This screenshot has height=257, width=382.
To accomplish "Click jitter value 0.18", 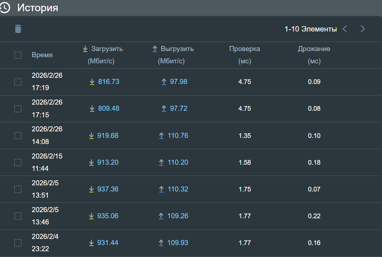I will tap(314, 163).
